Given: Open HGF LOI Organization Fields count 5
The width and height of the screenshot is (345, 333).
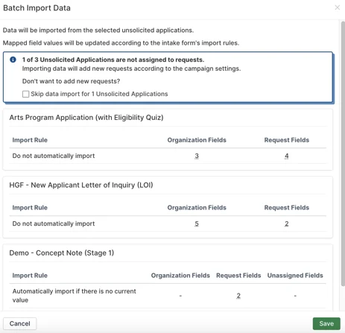Looking at the screenshot, I should [x=197, y=223].
